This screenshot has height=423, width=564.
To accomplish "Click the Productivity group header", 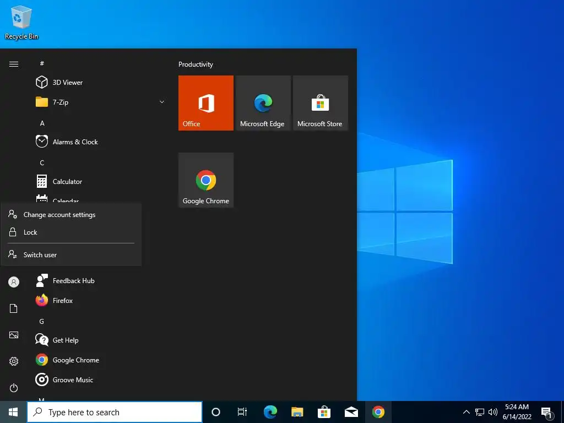I will [196, 64].
